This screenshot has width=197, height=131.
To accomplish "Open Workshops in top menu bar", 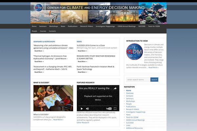I will tap(54, 26).
